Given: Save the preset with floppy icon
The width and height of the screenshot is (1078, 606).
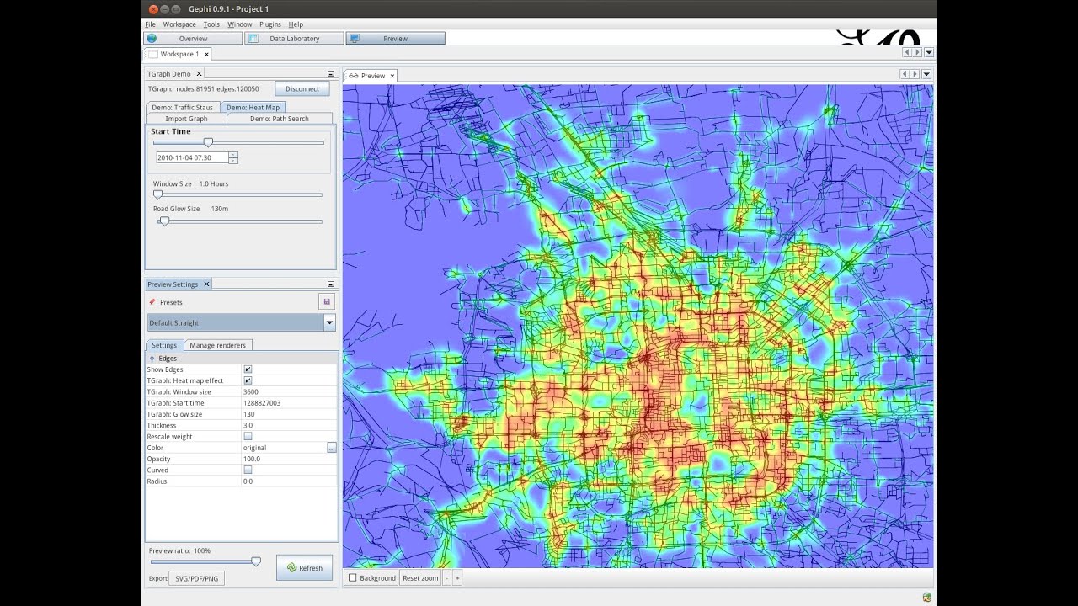Looking at the screenshot, I should click(x=327, y=302).
